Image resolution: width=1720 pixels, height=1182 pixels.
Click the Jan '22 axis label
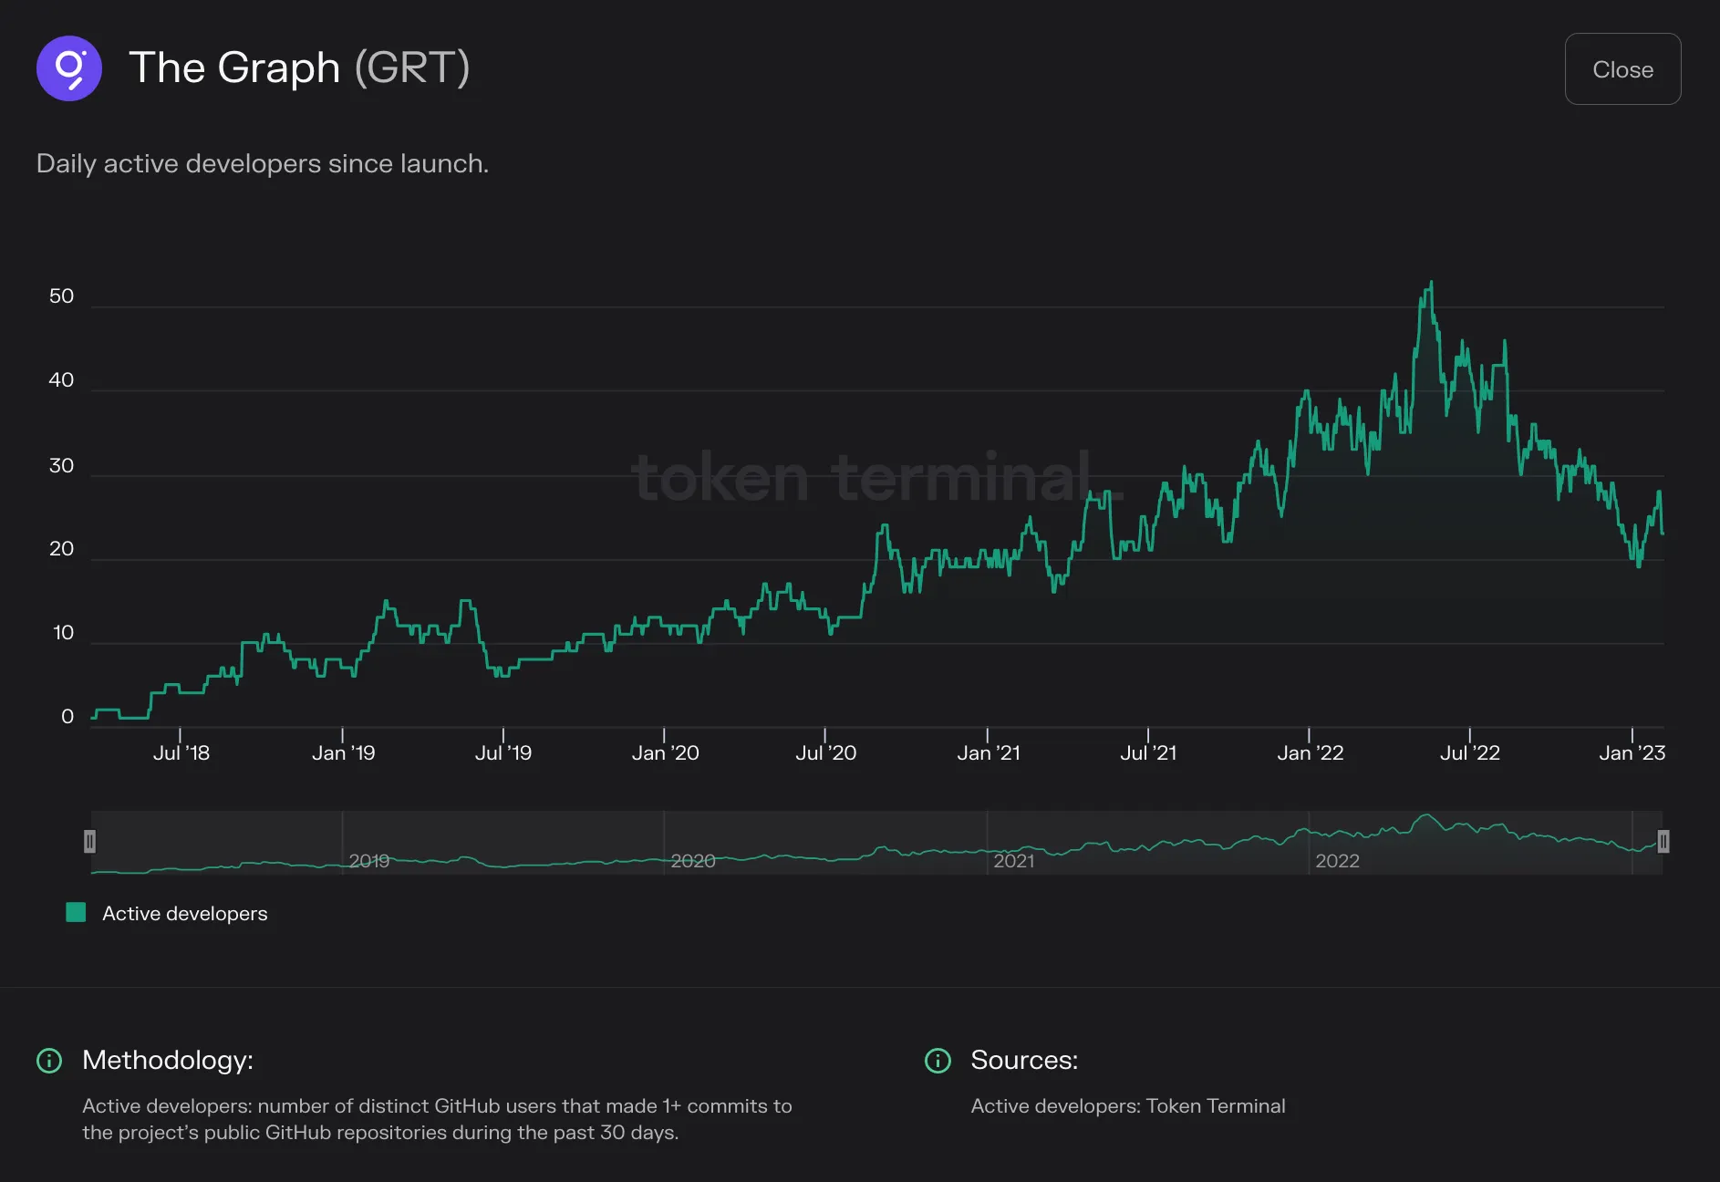[x=1310, y=753]
